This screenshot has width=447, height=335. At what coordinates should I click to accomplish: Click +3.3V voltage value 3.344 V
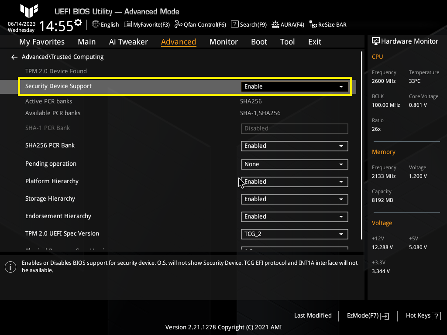click(381, 271)
